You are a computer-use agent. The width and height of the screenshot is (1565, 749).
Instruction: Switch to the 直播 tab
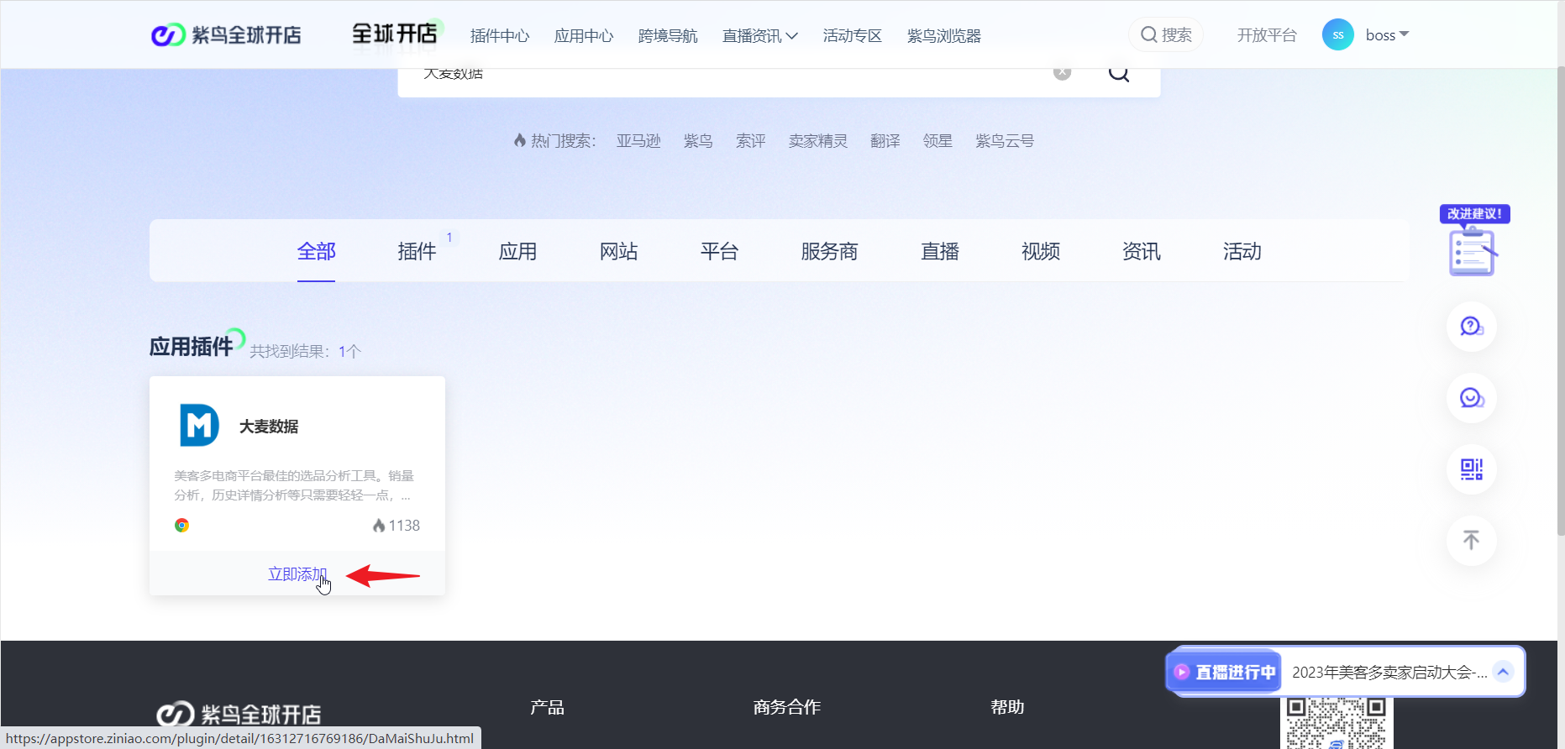point(940,251)
